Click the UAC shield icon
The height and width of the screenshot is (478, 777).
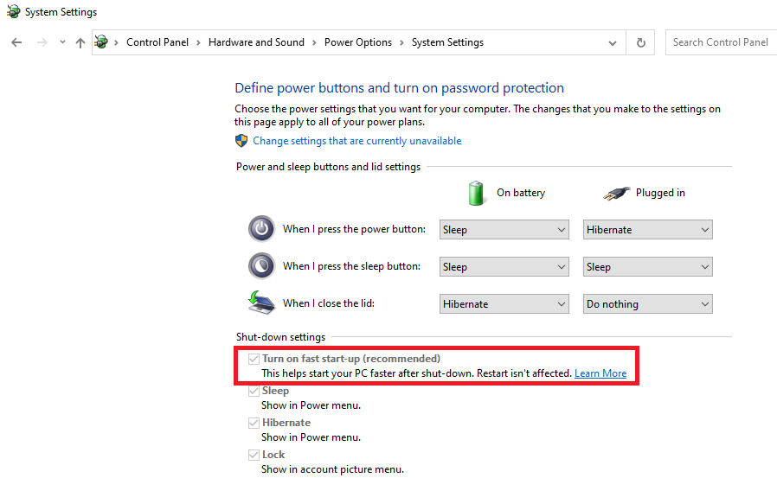(x=241, y=141)
